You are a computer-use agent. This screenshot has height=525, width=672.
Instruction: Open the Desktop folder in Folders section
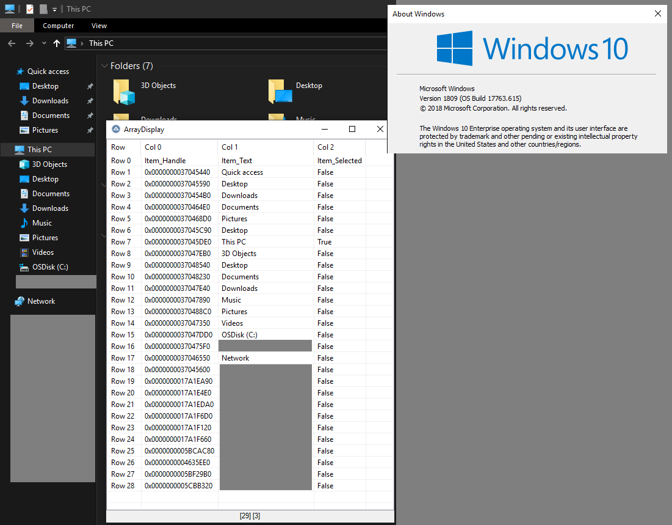point(280,92)
